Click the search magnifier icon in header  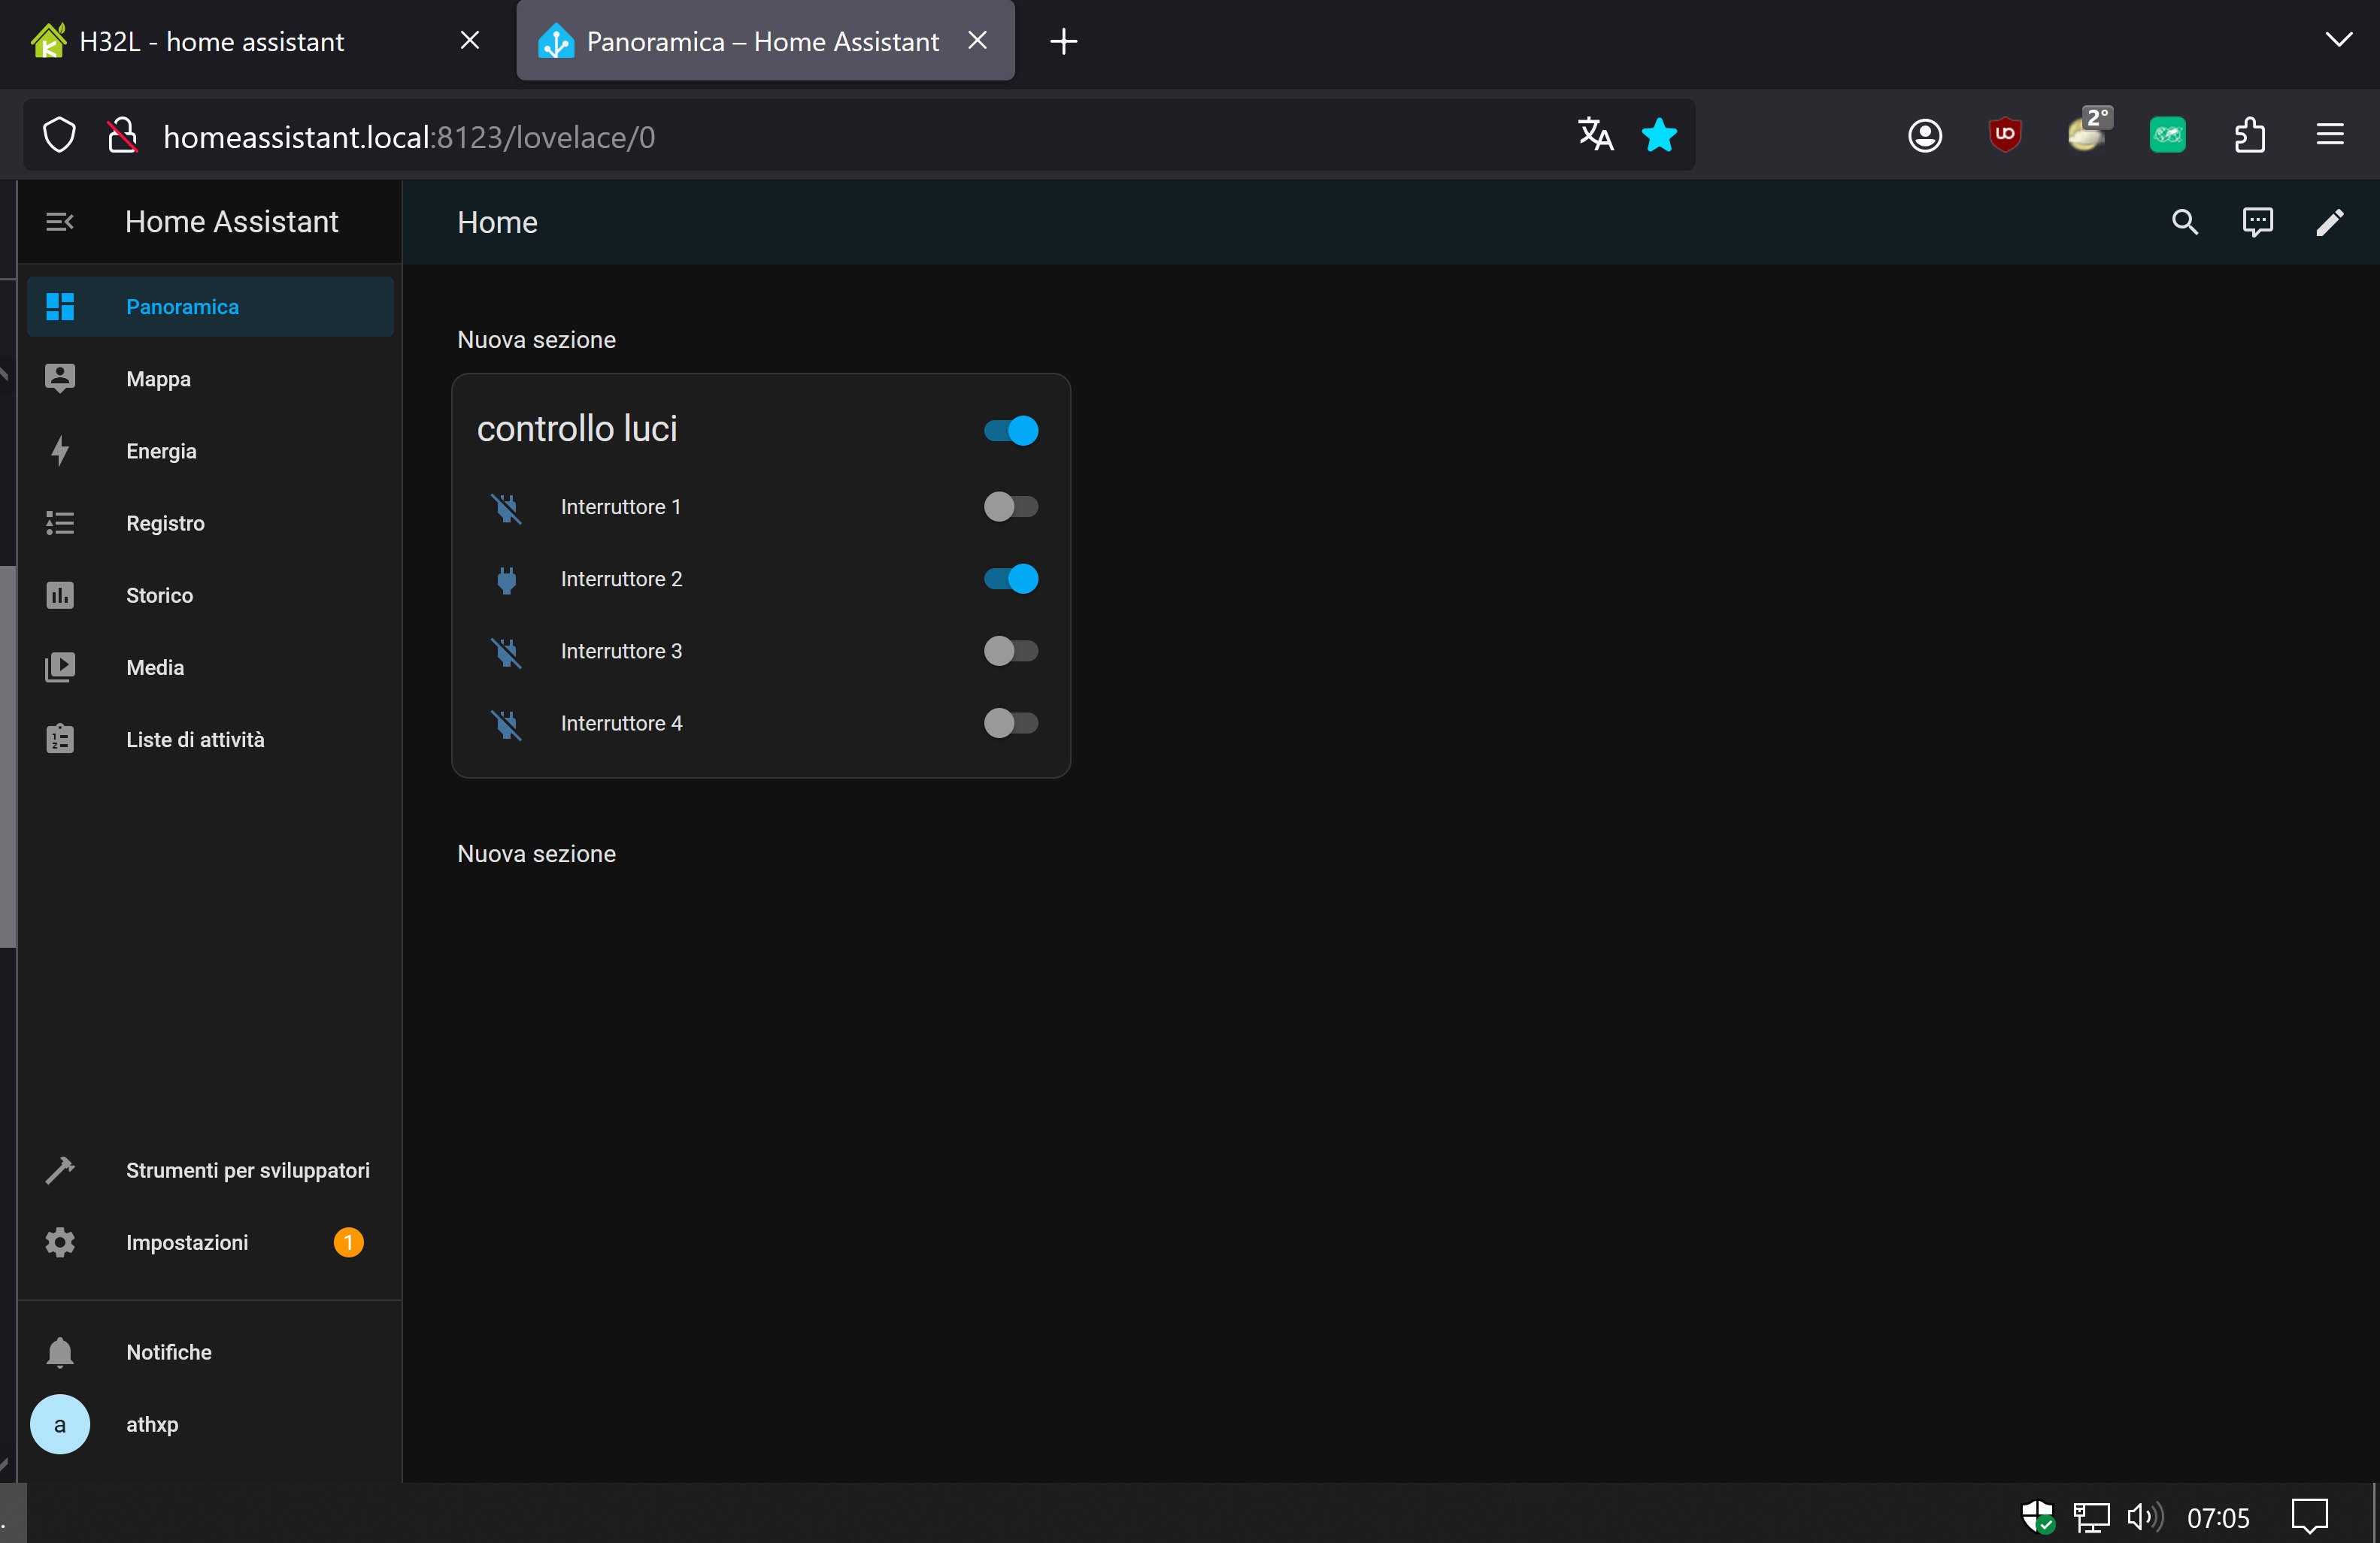[x=2185, y=222]
